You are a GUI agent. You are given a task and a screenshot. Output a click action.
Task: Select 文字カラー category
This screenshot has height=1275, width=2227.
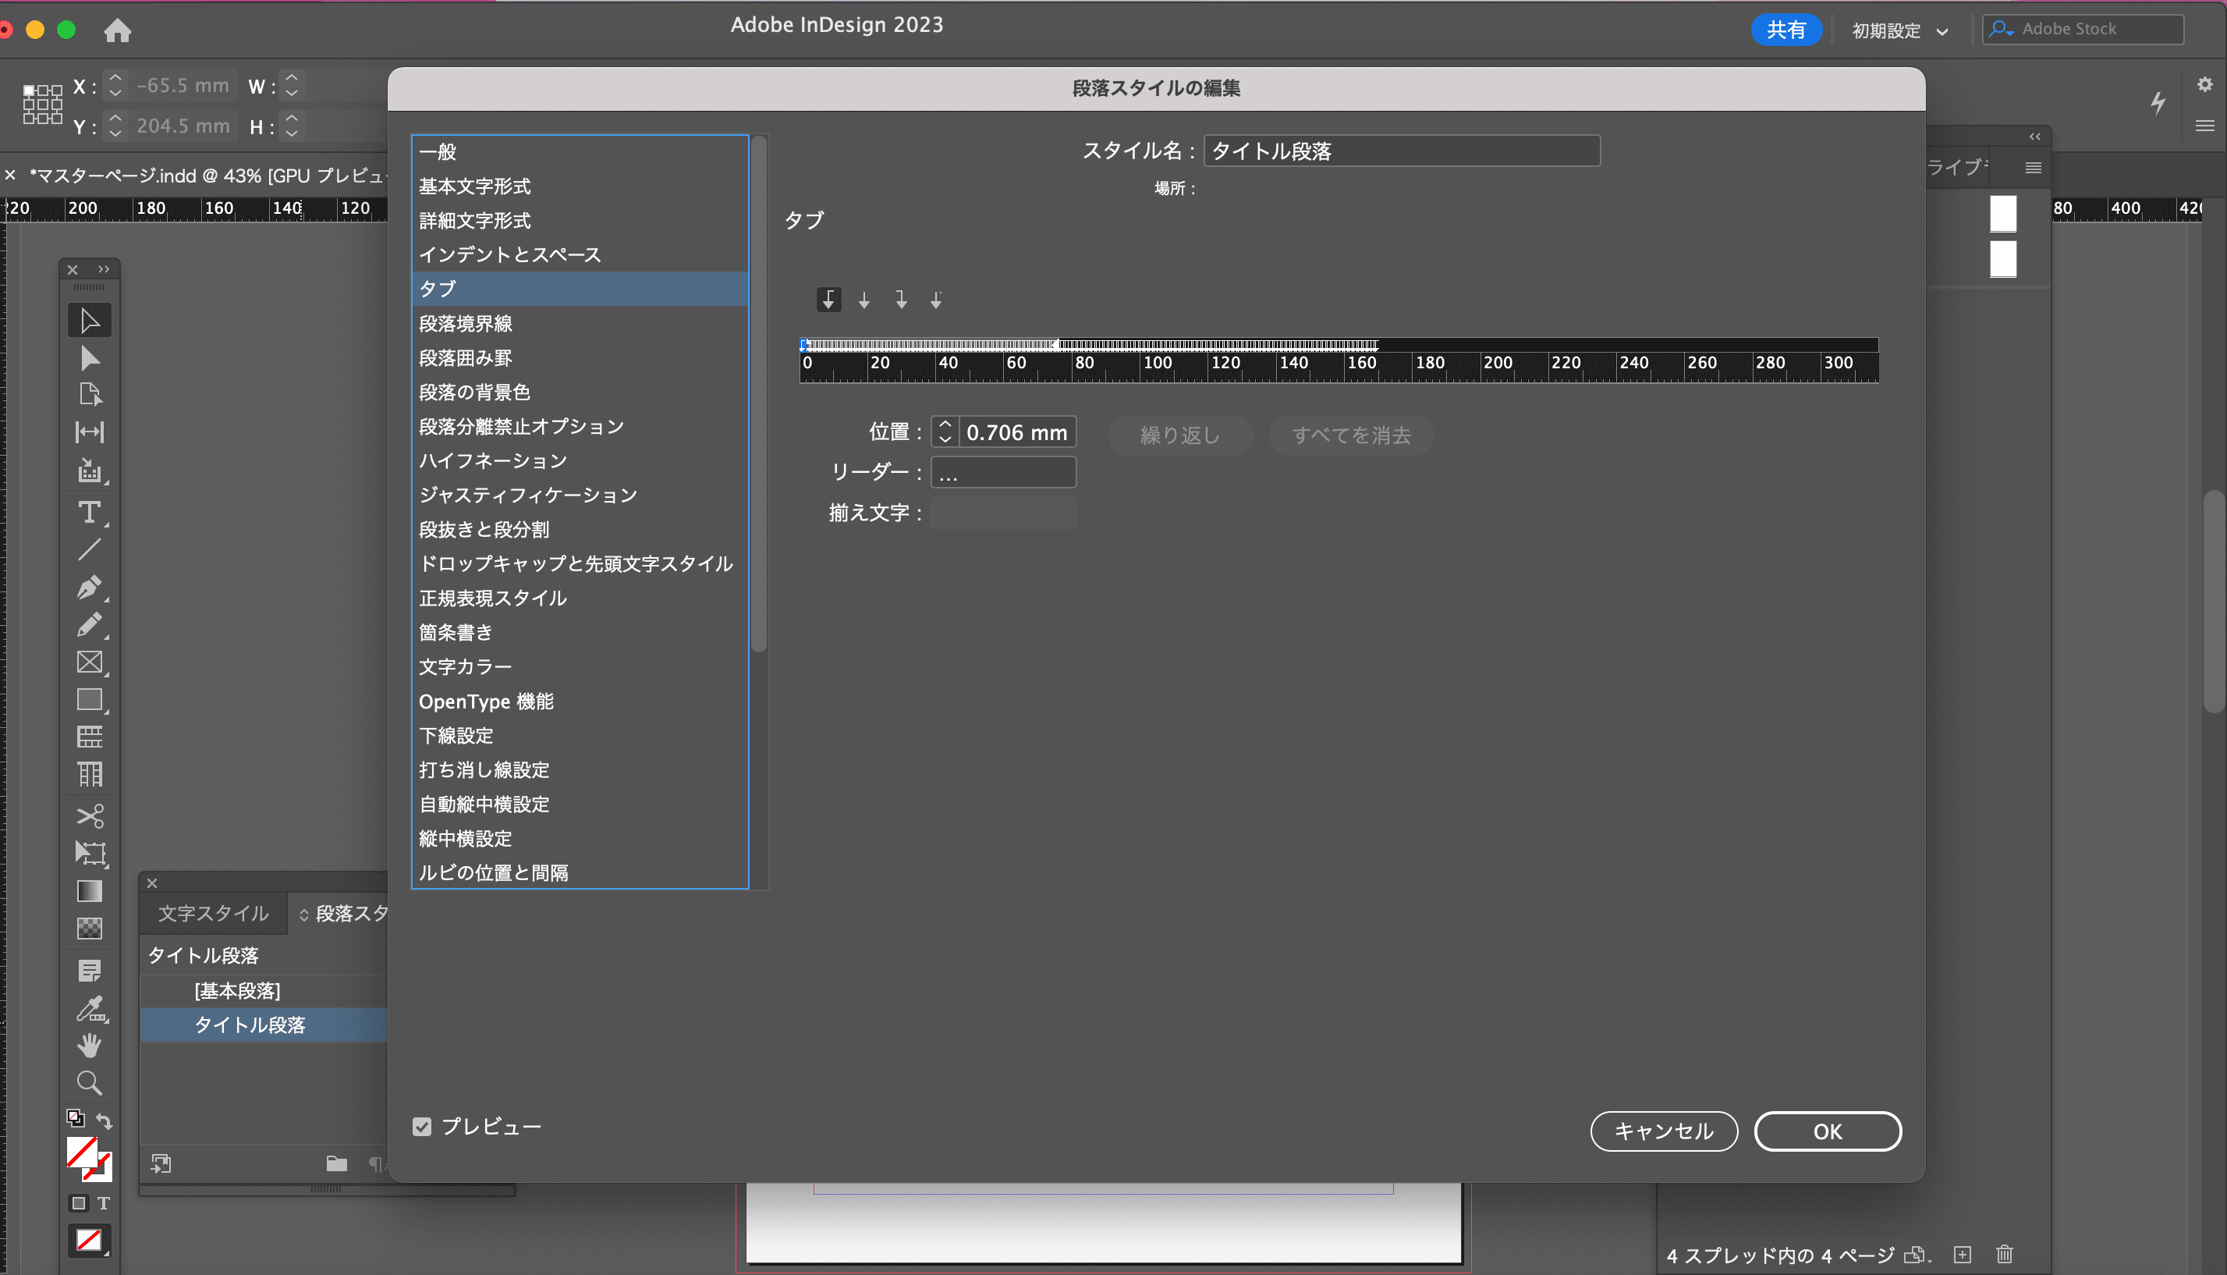(x=580, y=666)
